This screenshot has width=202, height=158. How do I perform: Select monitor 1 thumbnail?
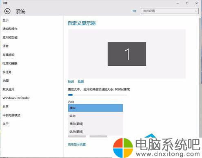tap(127, 54)
